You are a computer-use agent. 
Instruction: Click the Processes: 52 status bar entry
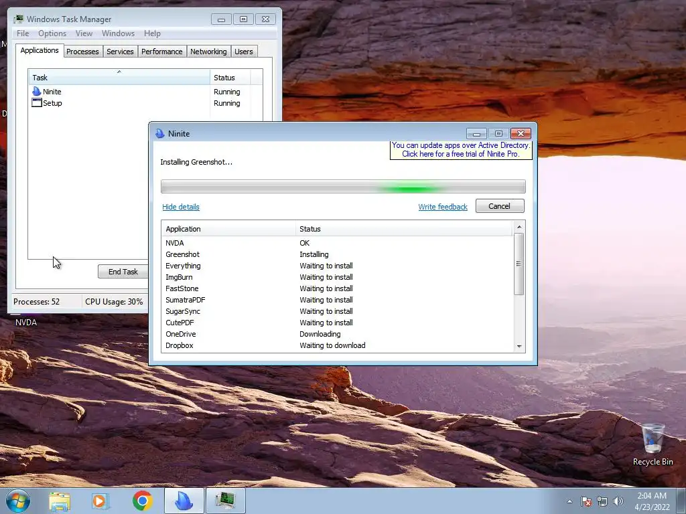[x=36, y=302]
